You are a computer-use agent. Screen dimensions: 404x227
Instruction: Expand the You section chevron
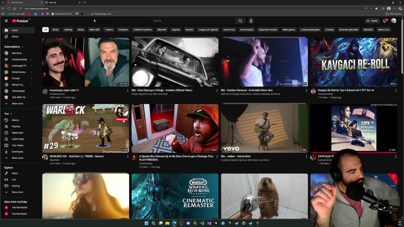pos(11,114)
